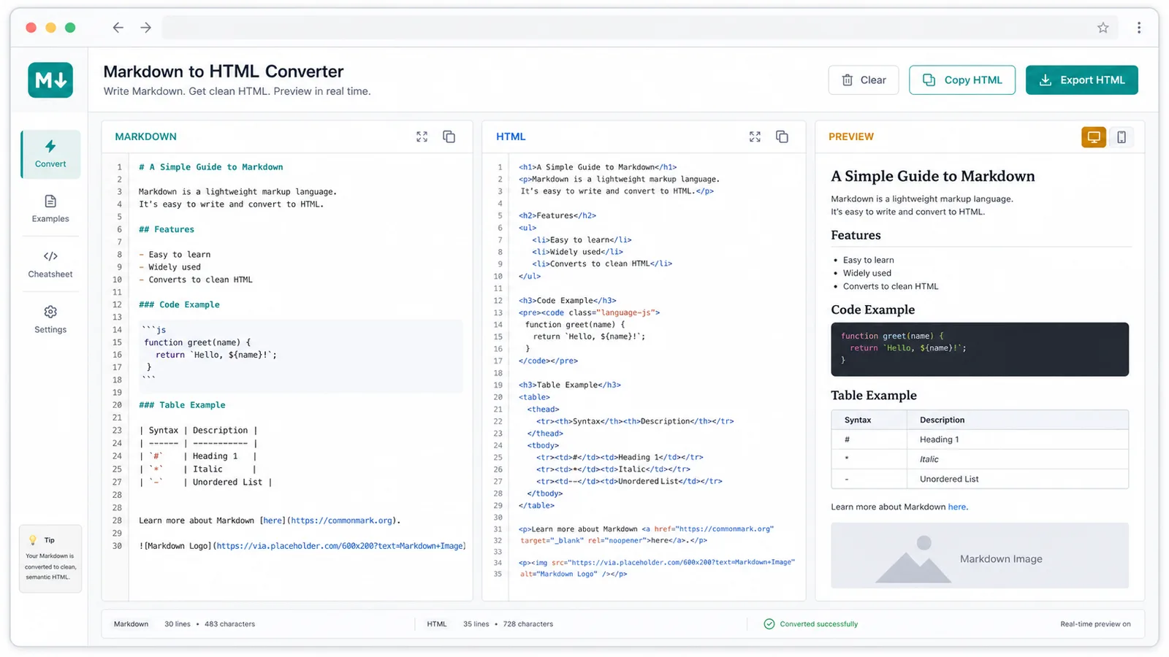The image size is (1169, 657).
Task: Click the '# A Simple Guide to Markdown' line
Action: click(211, 167)
